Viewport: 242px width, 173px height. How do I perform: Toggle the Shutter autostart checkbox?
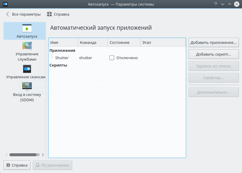[x=112, y=58]
